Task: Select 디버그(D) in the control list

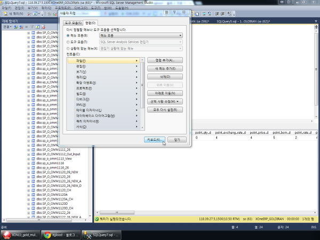Action: click(103, 99)
